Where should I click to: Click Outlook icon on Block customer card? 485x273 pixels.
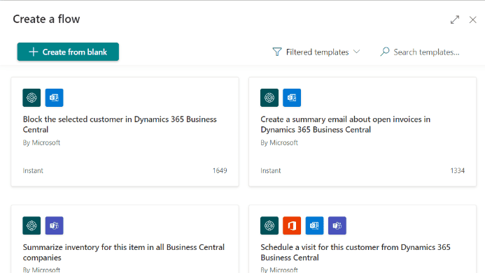(x=54, y=98)
